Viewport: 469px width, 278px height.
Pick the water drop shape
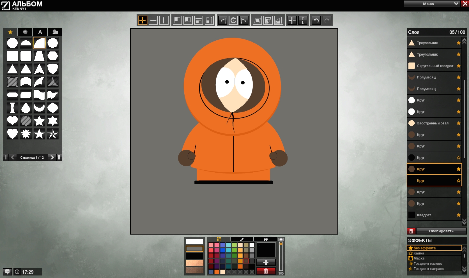point(26,108)
